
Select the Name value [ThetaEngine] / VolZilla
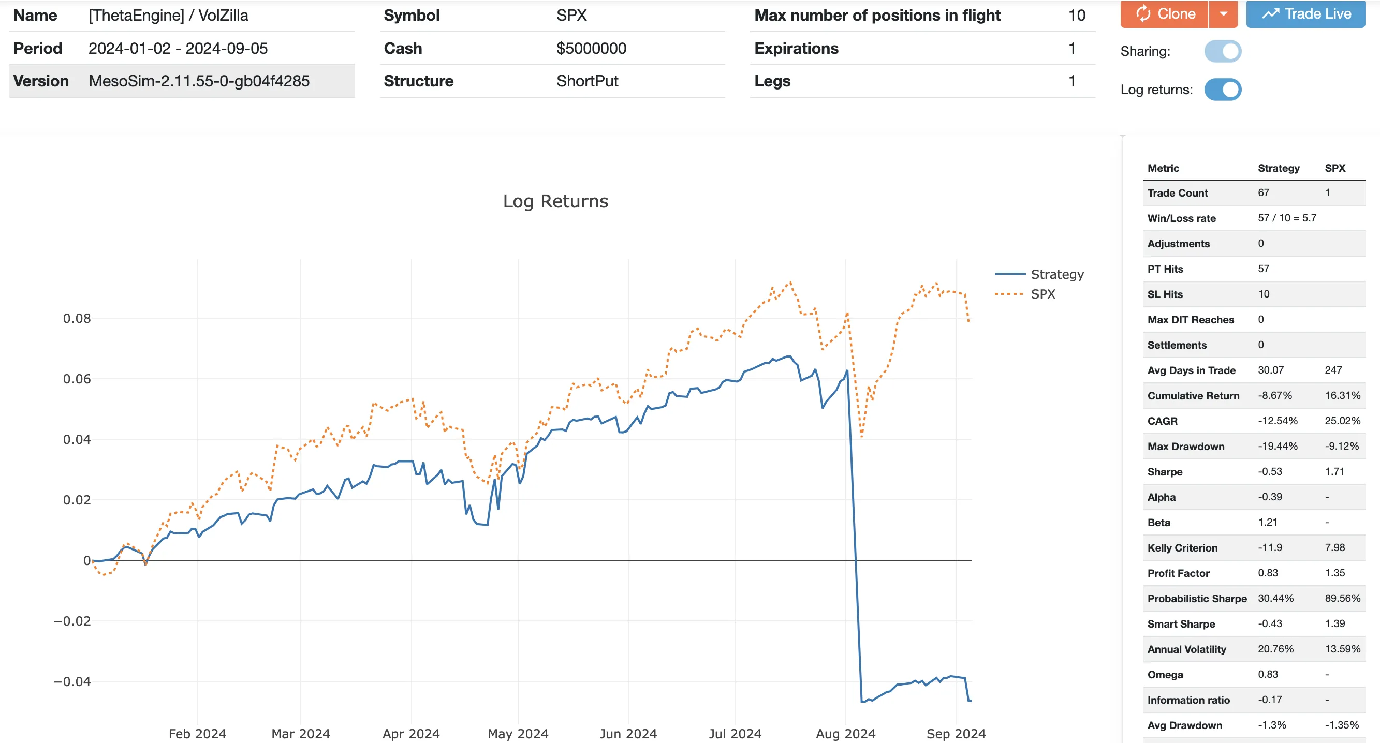click(169, 15)
